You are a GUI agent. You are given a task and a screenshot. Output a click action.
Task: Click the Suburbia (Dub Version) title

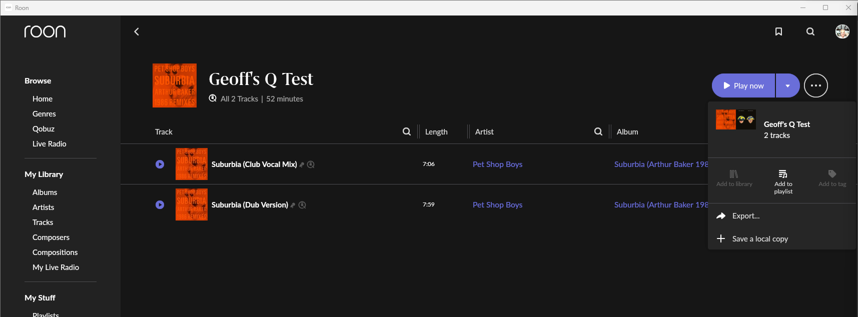pyautogui.click(x=250, y=204)
